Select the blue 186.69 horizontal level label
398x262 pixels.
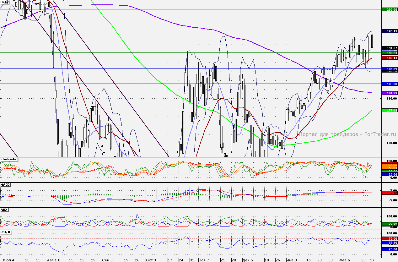pyautogui.click(x=389, y=68)
